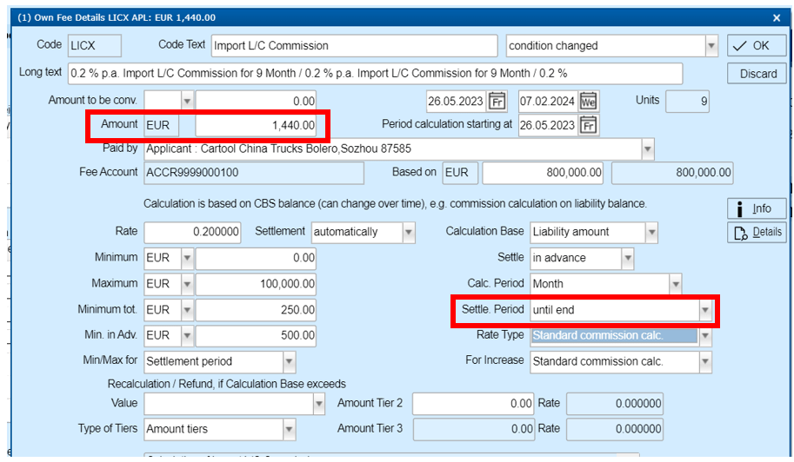Image resolution: width=794 pixels, height=462 pixels.
Task: Close the Own Fee Details dialog
Action: coord(777,17)
